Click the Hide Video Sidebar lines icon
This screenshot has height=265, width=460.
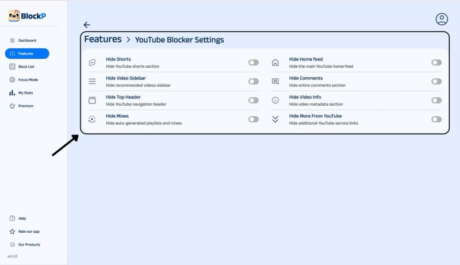92,81
